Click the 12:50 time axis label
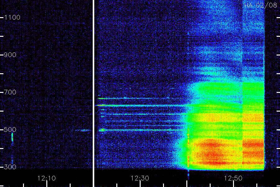 click(x=233, y=178)
